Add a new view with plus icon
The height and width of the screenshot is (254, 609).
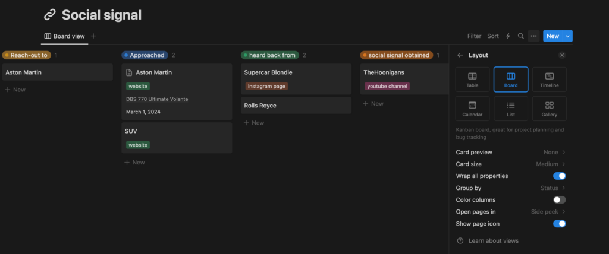[93, 36]
